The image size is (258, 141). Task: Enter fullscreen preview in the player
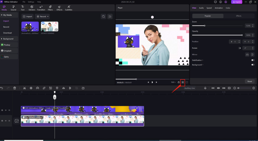tap(187, 82)
